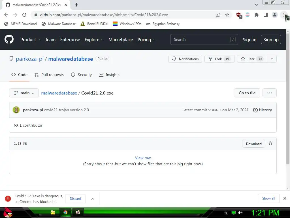The width and height of the screenshot is (290, 218).
Task: Reload the page with the refresh icon
Action: 24,15
